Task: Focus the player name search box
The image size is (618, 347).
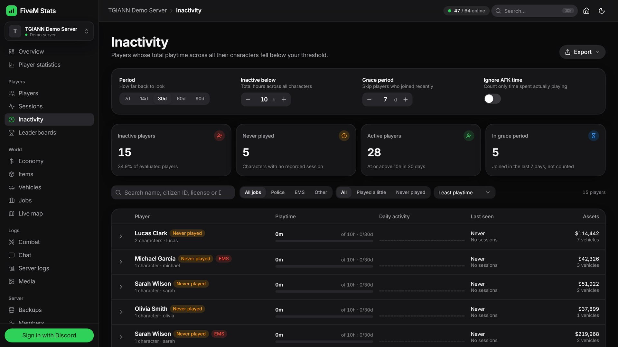Action: (x=173, y=192)
